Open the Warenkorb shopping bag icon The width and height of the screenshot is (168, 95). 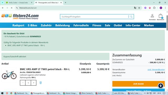[x=160, y=17]
